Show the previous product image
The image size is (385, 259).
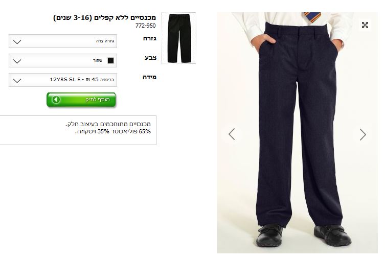232,134
